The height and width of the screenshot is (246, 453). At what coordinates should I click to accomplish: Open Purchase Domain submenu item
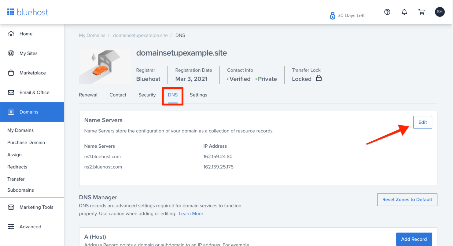[26, 143]
